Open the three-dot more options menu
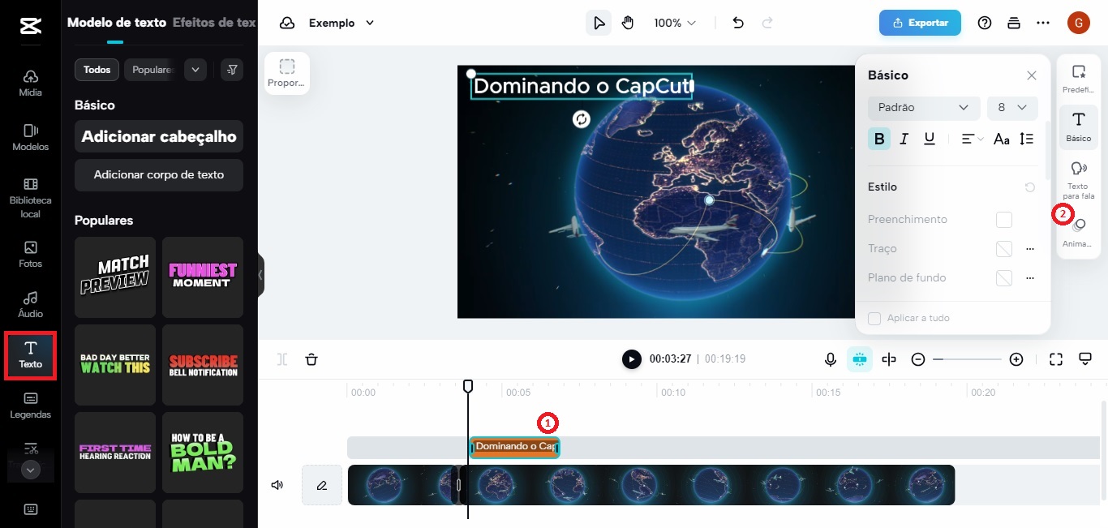Image resolution: width=1108 pixels, height=528 pixels. [1043, 23]
